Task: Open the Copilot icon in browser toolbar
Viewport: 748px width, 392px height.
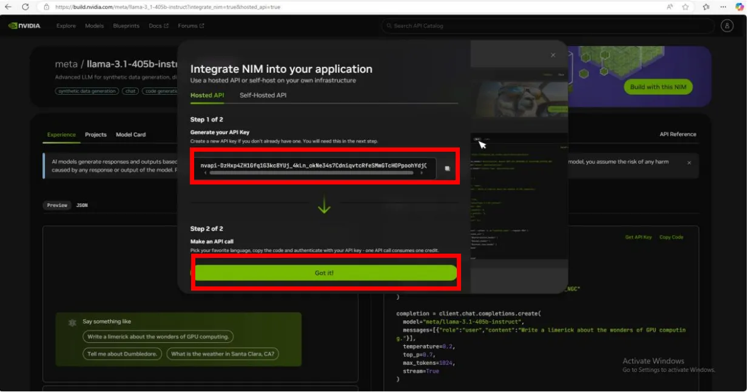Action: click(740, 7)
